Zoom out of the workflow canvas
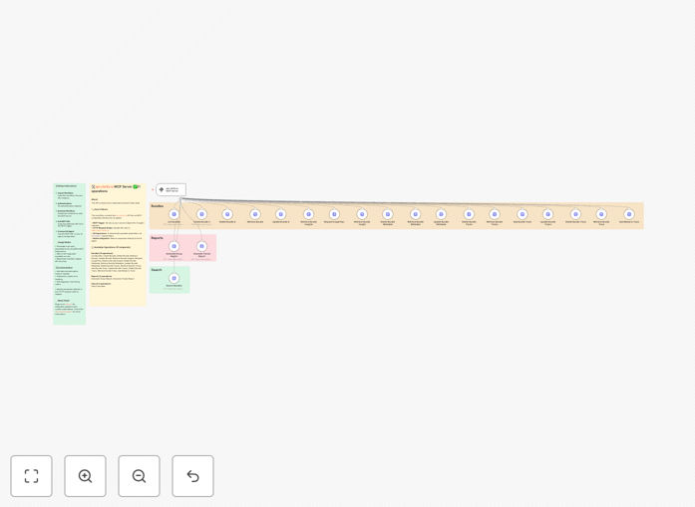Image resolution: width=695 pixels, height=507 pixels. (139, 476)
